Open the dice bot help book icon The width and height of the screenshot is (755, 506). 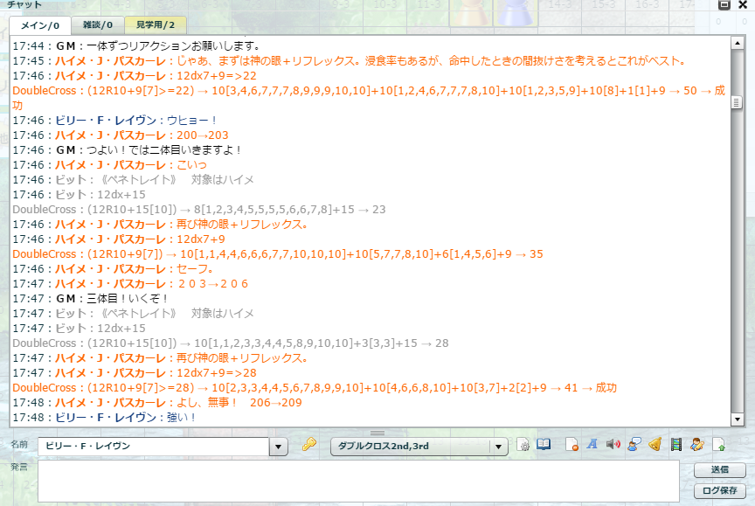tap(544, 445)
